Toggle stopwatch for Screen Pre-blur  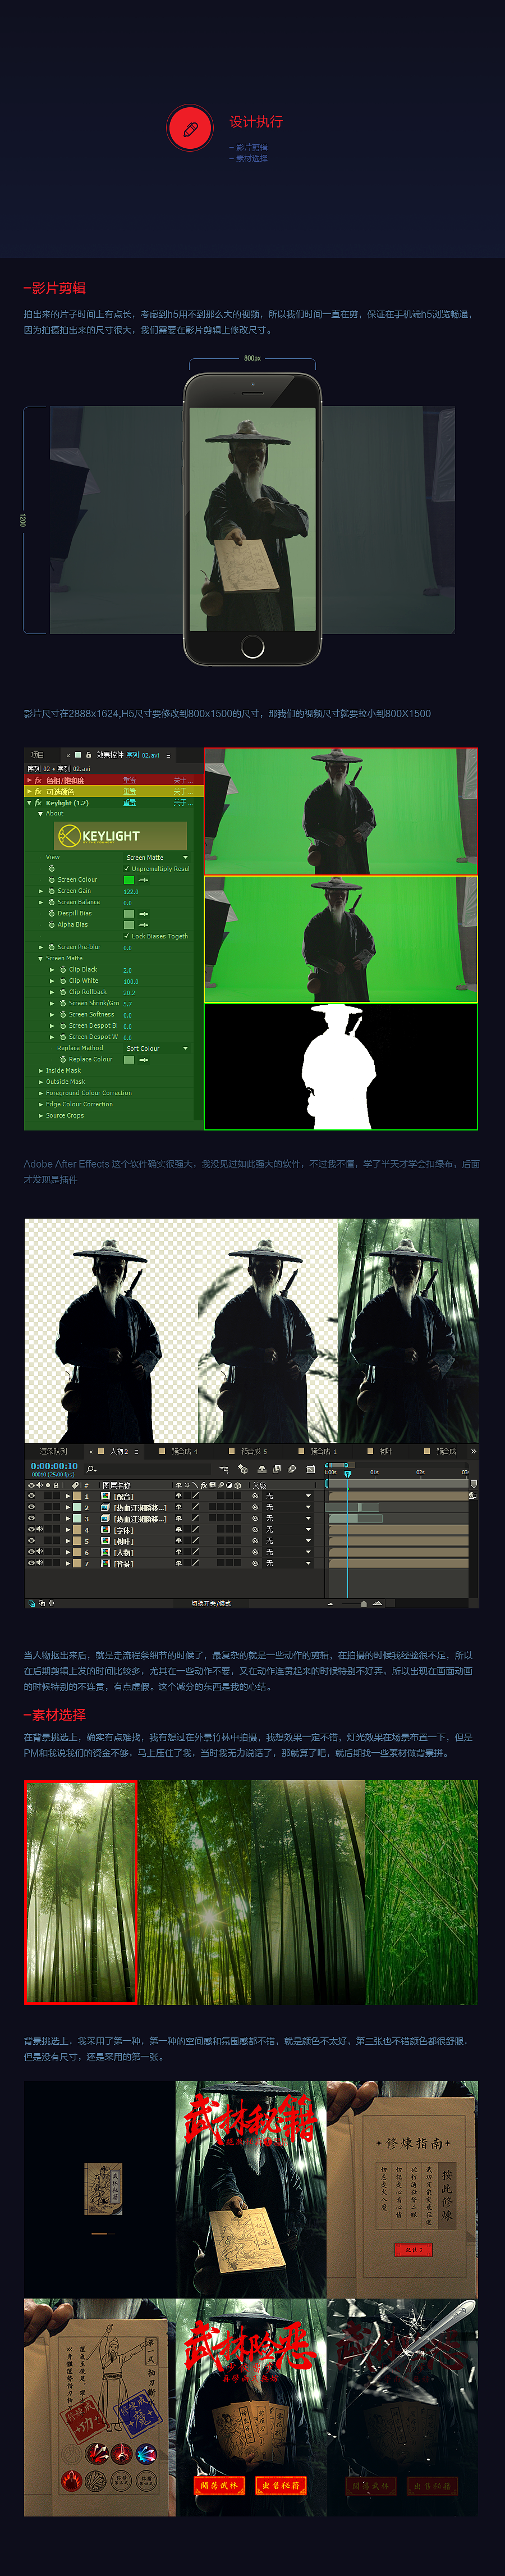tap(51, 946)
